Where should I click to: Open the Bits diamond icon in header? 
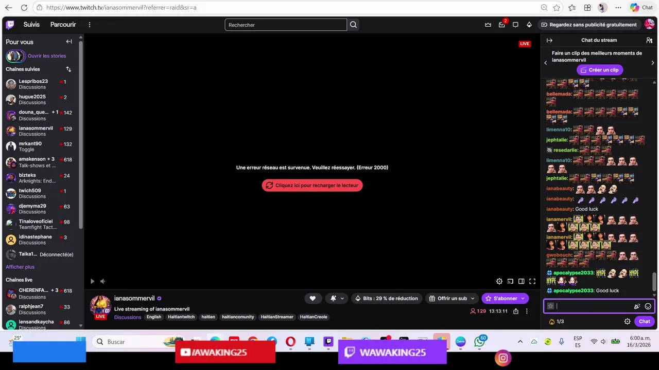(529, 25)
